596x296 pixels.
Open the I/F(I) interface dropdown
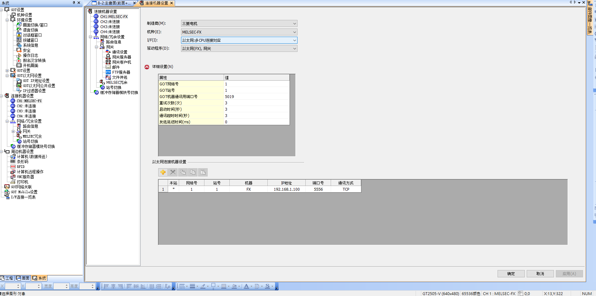pyautogui.click(x=239, y=40)
